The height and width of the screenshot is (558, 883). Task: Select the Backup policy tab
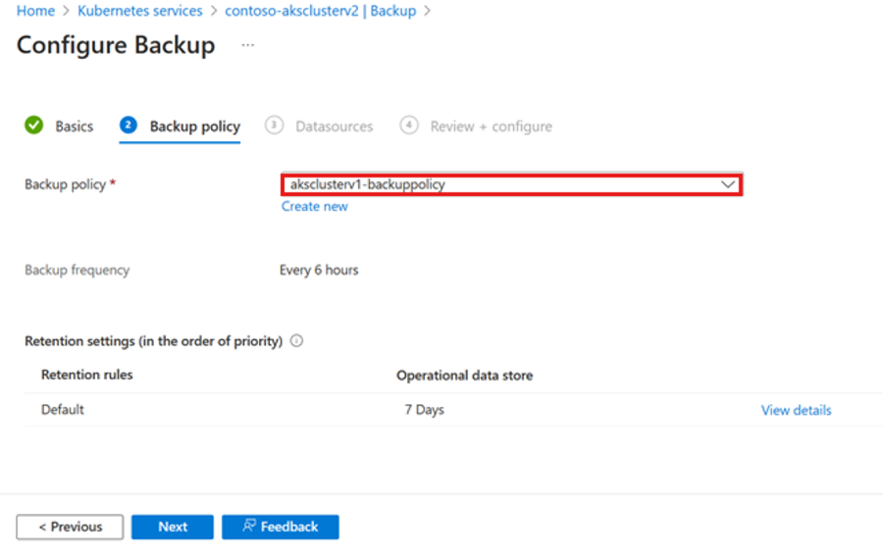coord(195,127)
